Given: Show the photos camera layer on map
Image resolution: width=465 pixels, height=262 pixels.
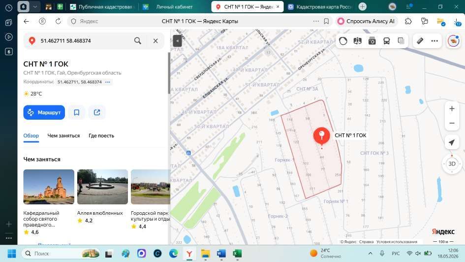Looking at the screenshot, I should 372,41.
